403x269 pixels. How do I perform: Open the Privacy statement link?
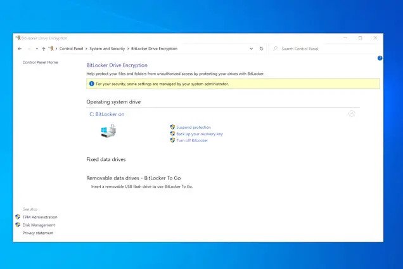(x=38, y=233)
